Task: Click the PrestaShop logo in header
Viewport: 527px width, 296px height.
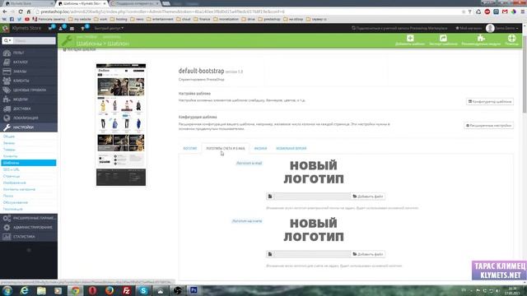Action: coord(5,28)
